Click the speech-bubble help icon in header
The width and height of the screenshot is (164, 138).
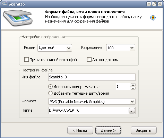[153, 18]
